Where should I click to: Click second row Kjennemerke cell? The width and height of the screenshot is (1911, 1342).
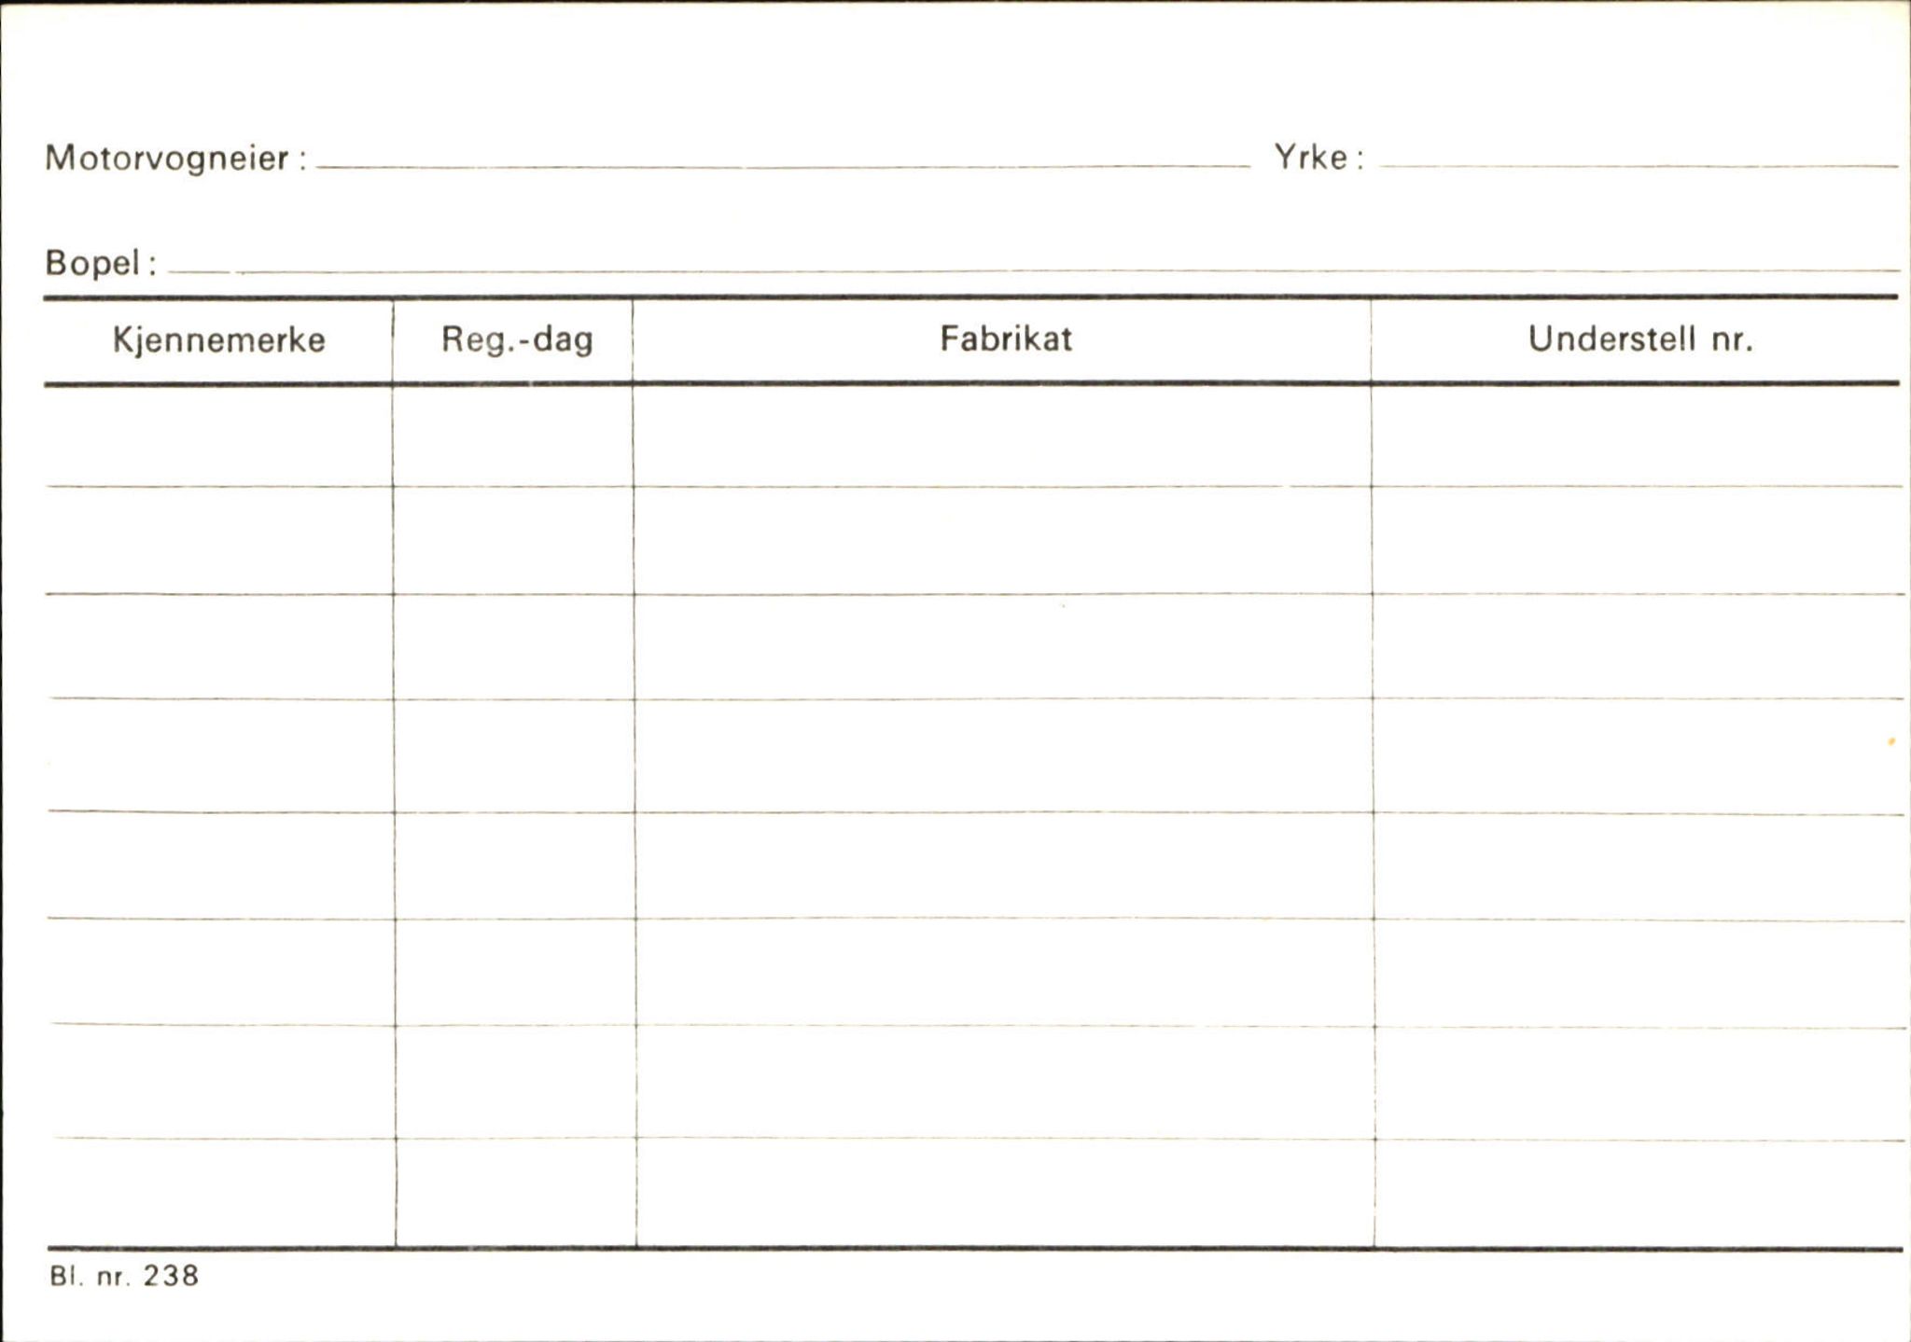click(x=219, y=540)
